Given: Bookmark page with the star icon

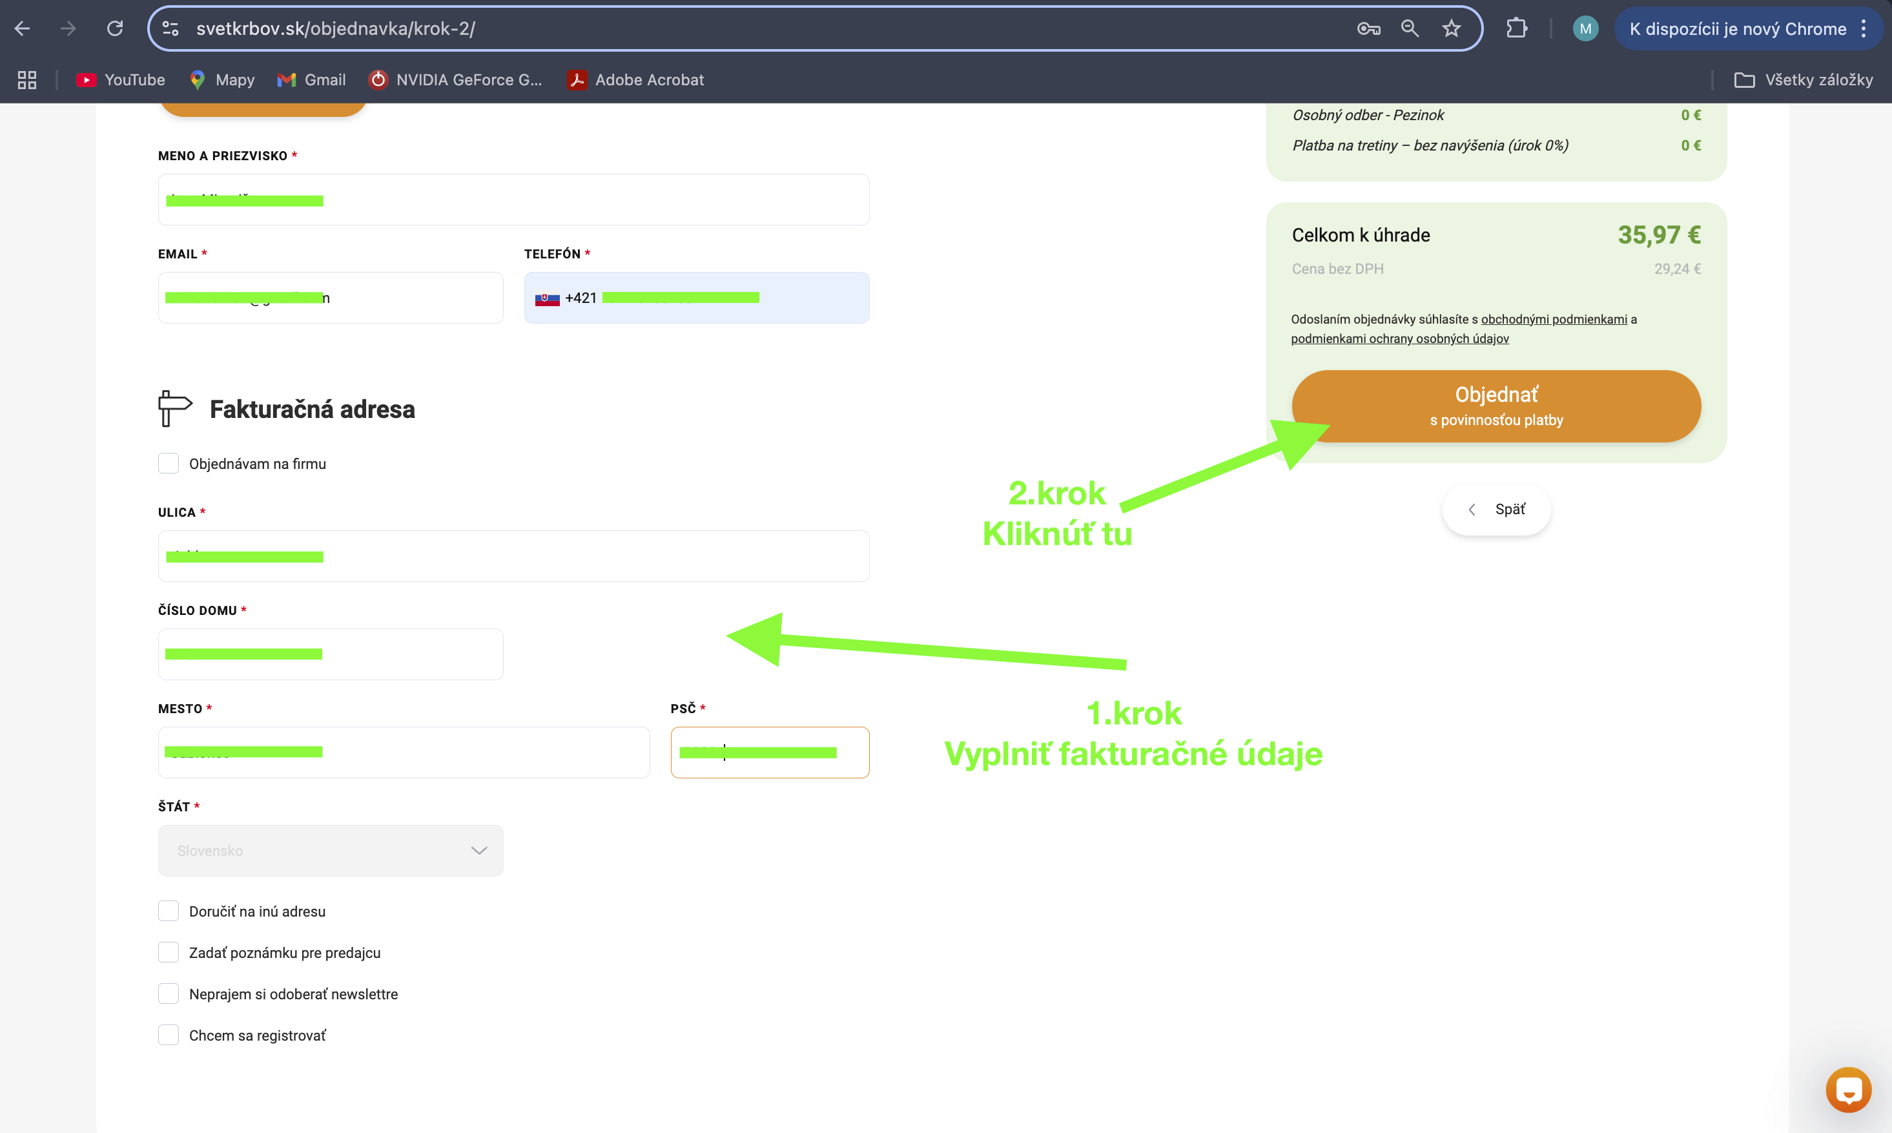Looking at the screenshot, I should point(1451,28).
